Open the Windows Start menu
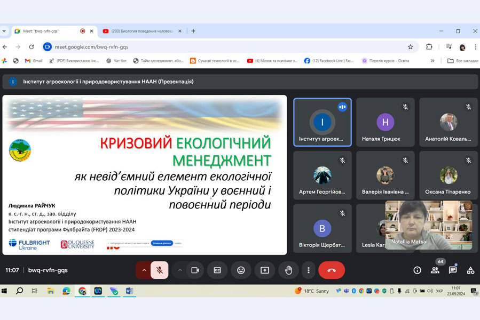This screenshot has height=320, width=480. click(4, 291)
